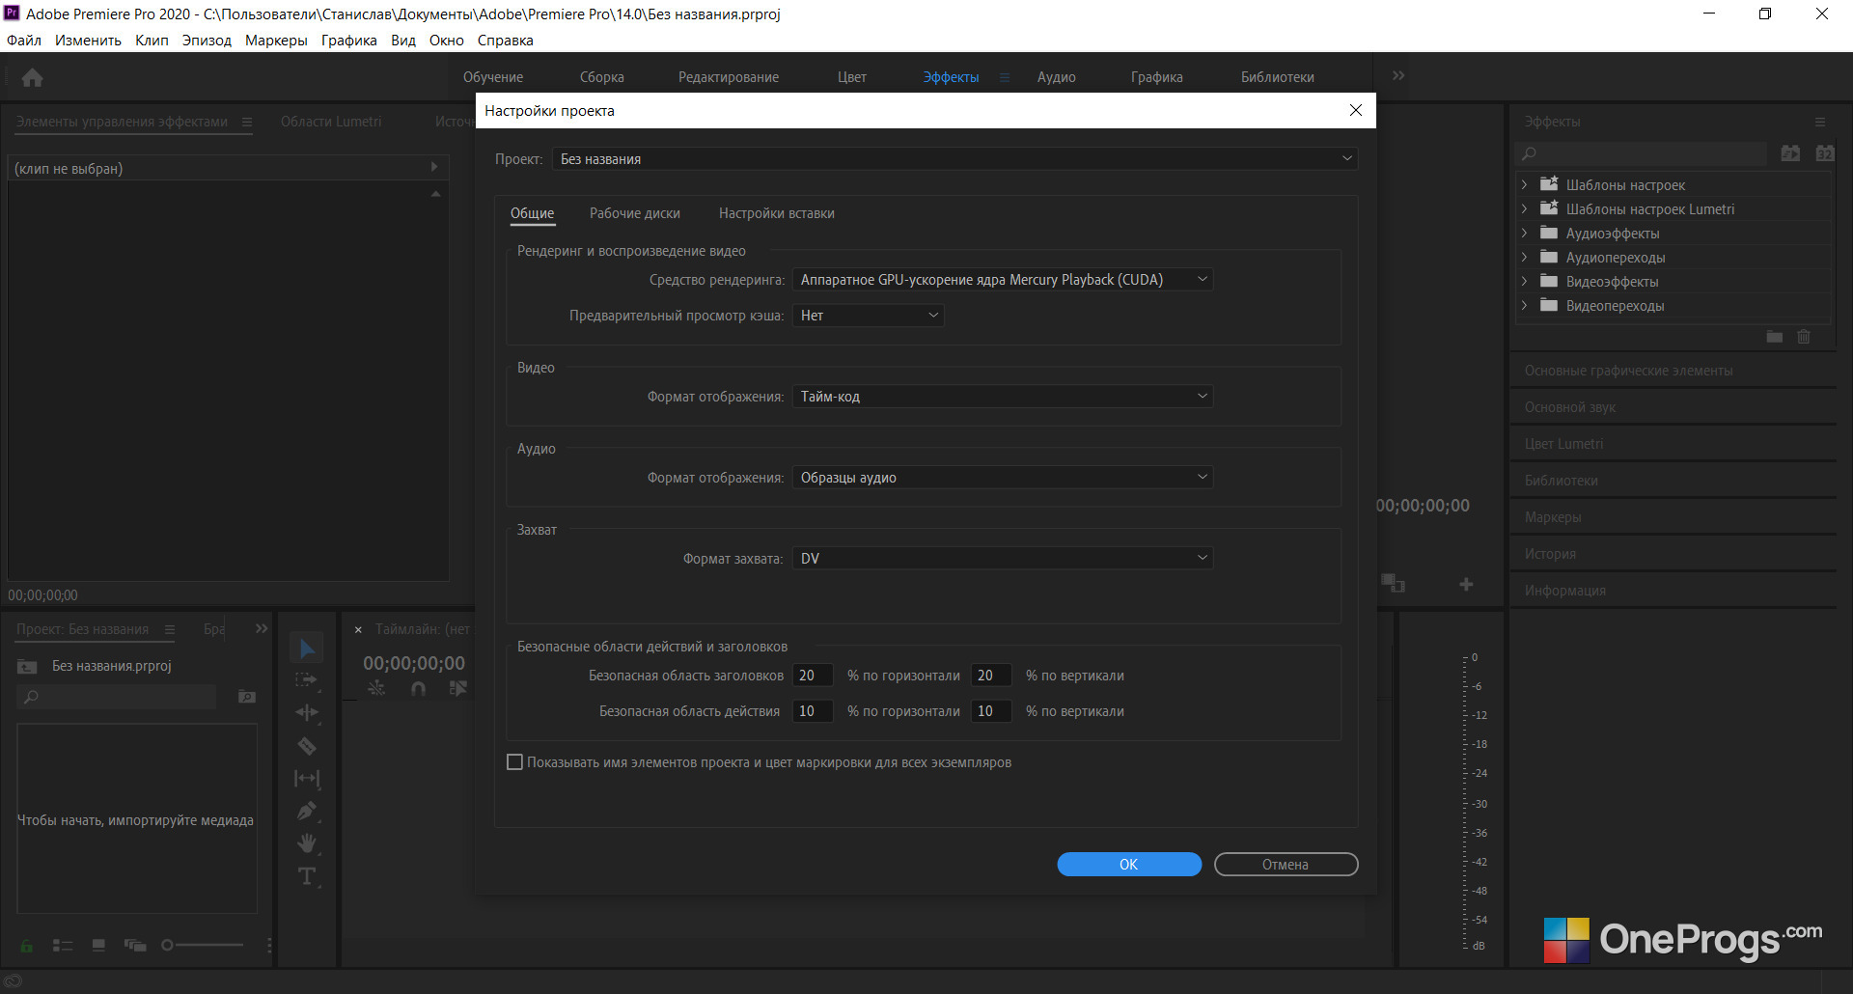Click the 32-bit color effects filter icon

click(1824, 153)
